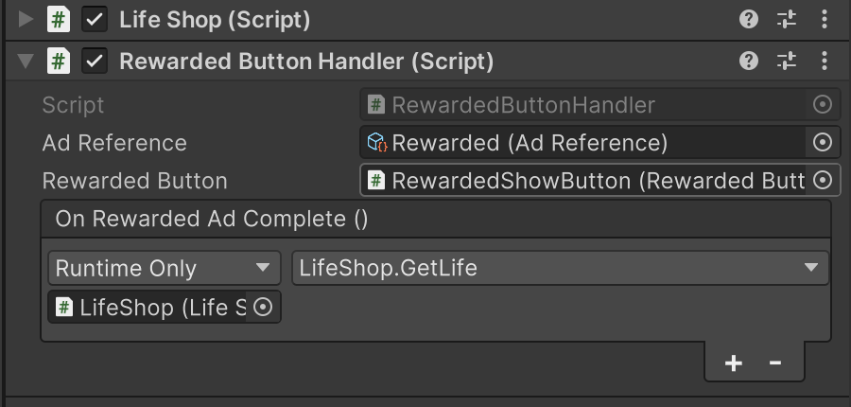Screen dimensions: 851x407
Task: Disable the Life Shop script checkbox
Action: [95, 19]
